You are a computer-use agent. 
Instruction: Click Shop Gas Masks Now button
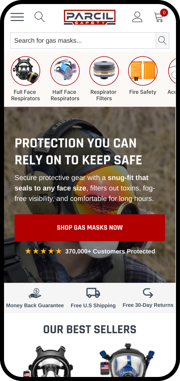click(90, 228)
